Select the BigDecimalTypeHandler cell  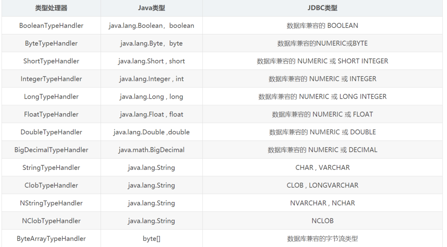[x=51, y=150]
